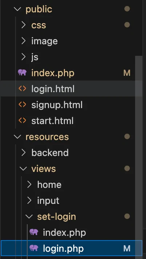Expand the input folder chevron
Screen dimensions: 146x259
coord(29,201)
